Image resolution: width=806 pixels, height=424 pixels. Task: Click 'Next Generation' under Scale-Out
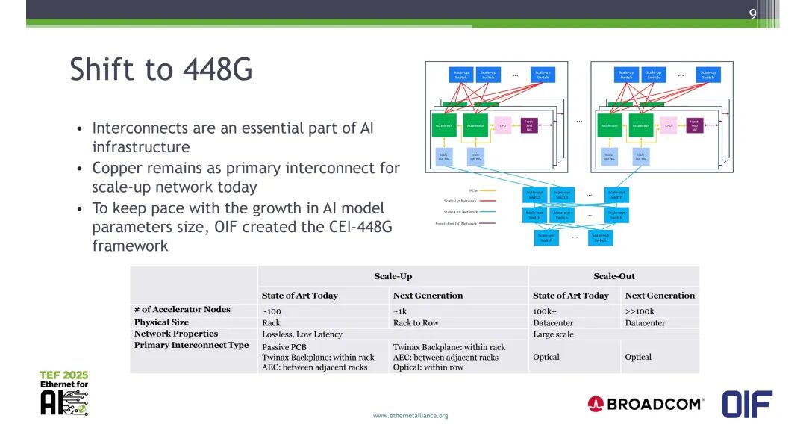tap(660, 296)
